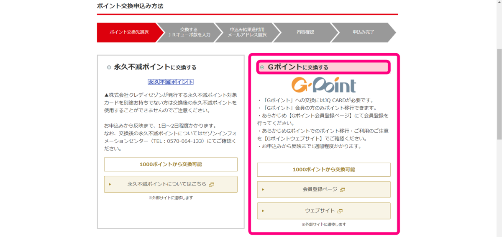Click the 永久不滅ポイント banner image
The image size is (502, 237).
(x=171, y=82)
